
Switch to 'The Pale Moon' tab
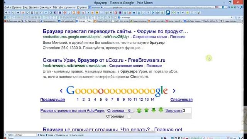click(30, 21)
